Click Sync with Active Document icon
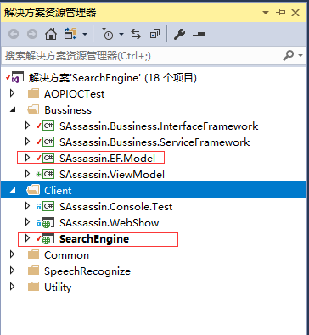Screen dimensions: 309x335 pos(136,34)
